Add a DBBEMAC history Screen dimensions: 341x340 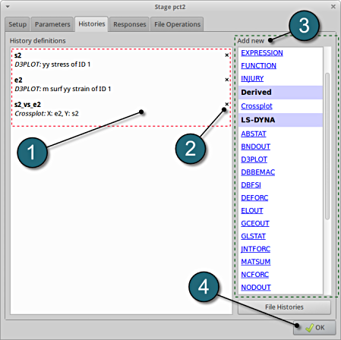(257, 172)
